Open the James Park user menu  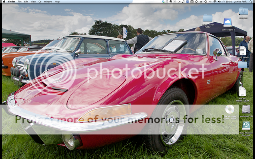(240, 2)
